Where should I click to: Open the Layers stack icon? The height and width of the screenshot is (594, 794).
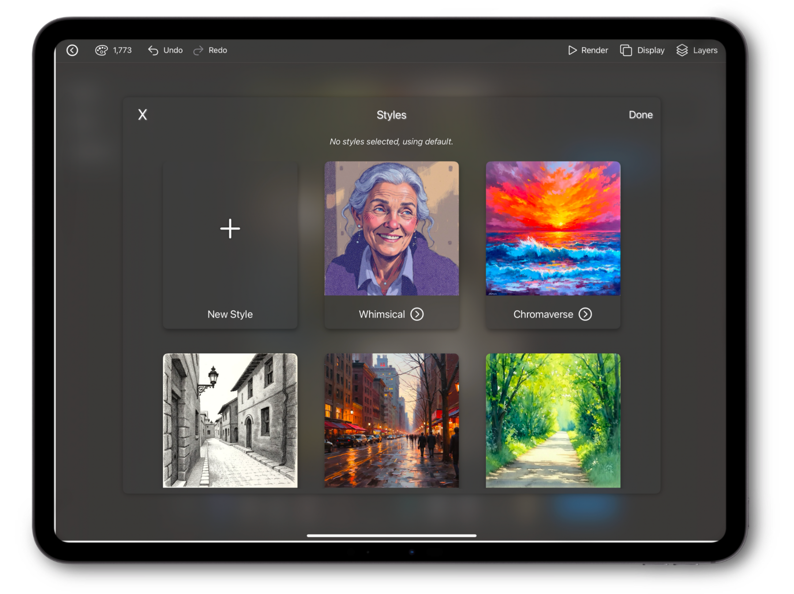[682, 50]
